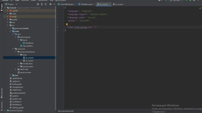Open the Bookmarks side tool window
Viewport: 202px width, 113px height.
point(2,93)
